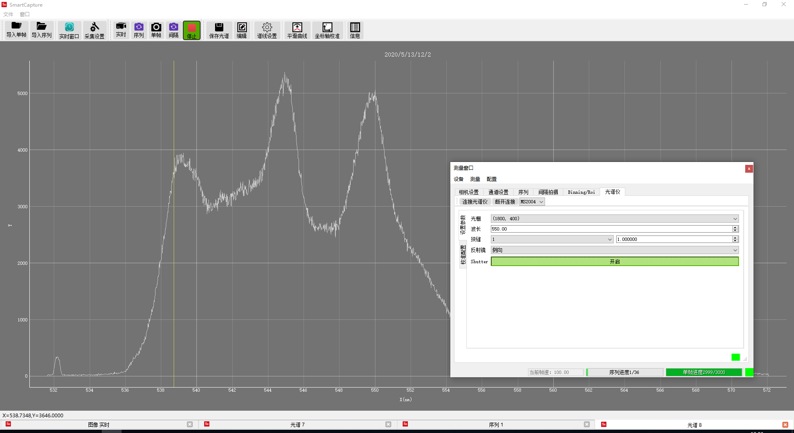
Task: Click the 波长 wavelength input field
Action: [611, 229]
